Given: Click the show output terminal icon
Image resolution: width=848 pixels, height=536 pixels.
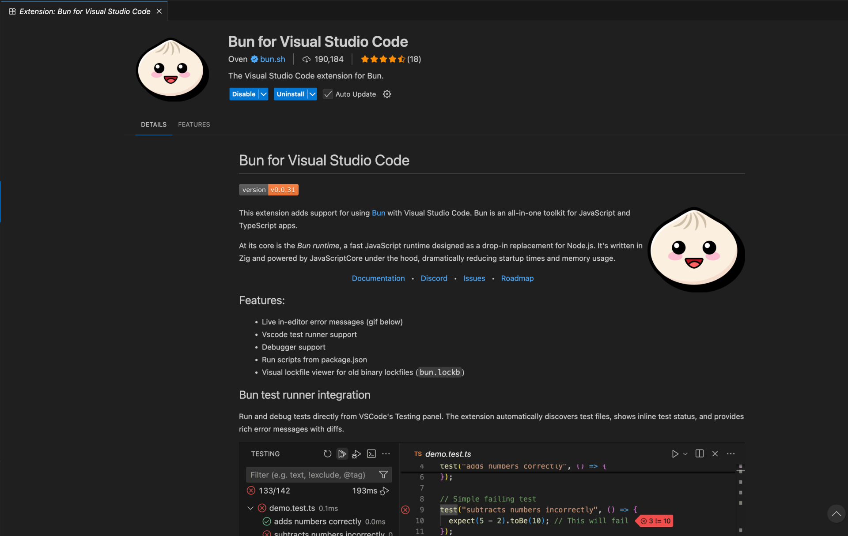Looking at the screenshot, I should coord(371,454).
